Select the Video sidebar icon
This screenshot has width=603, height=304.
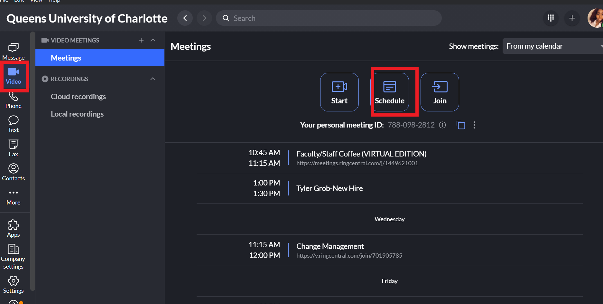click(x=14, y=76)
